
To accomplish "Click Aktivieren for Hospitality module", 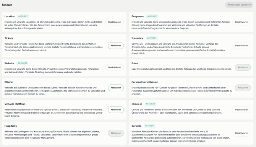I will point(116,133).
